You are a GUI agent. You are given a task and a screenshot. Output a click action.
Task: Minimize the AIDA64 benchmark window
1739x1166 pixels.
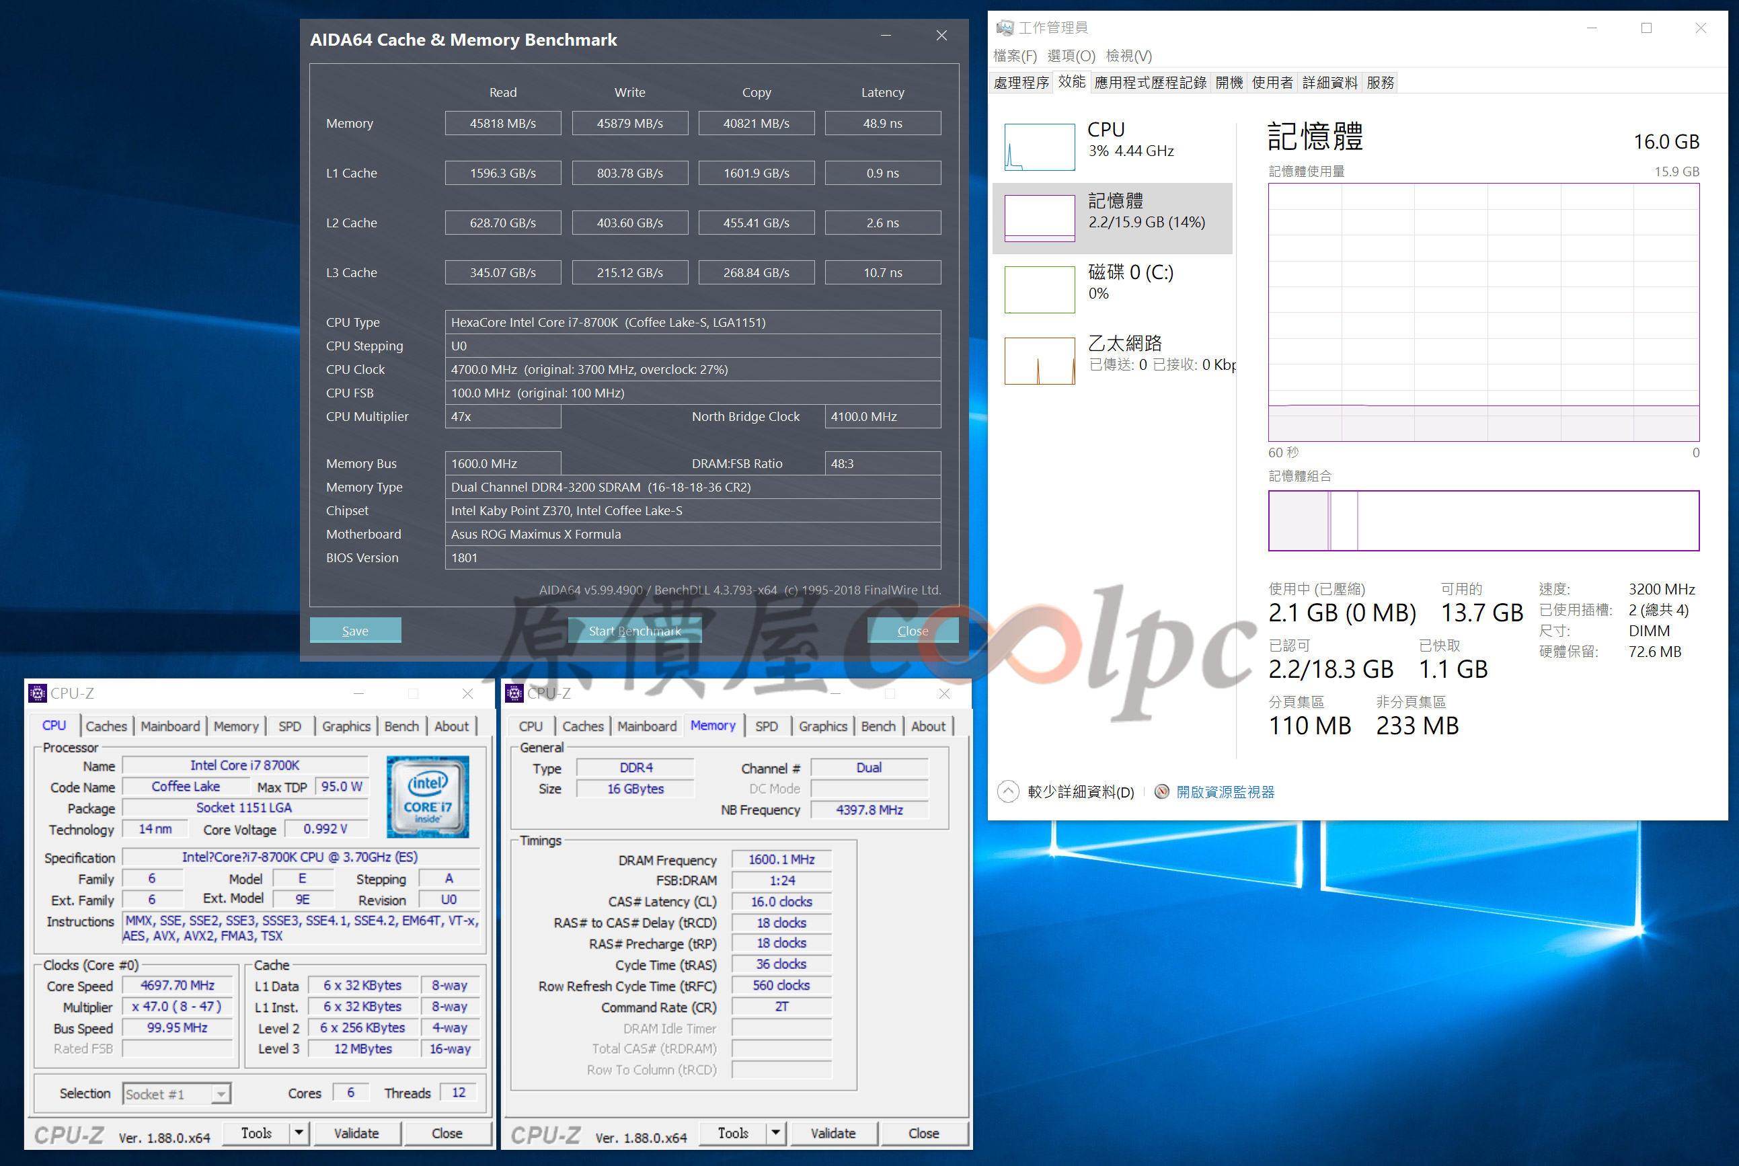click(886, 36)
